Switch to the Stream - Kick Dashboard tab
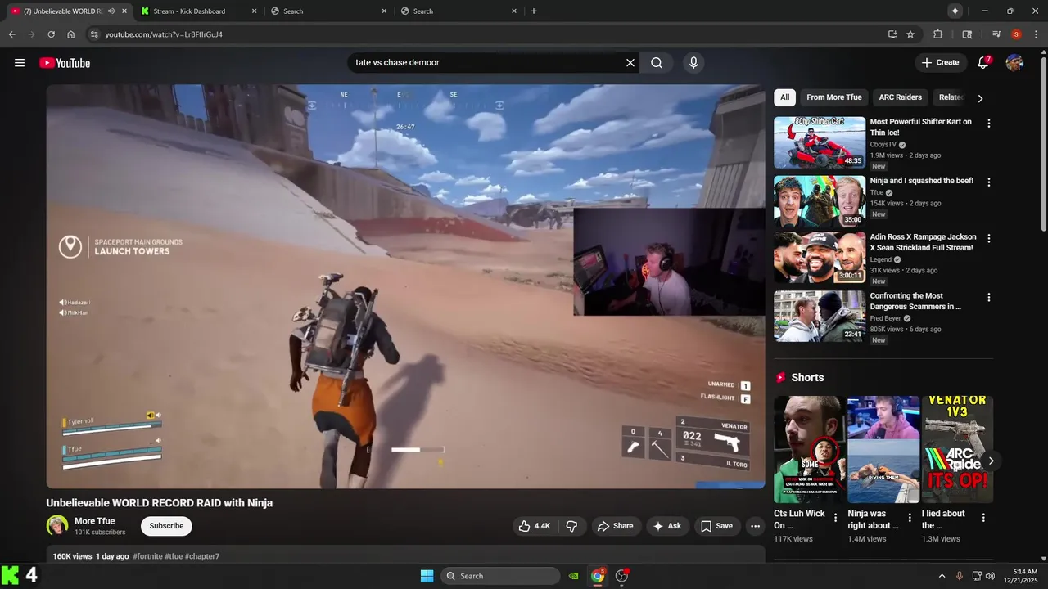The width and height of the screenshot is (1048, 589). 196,11
